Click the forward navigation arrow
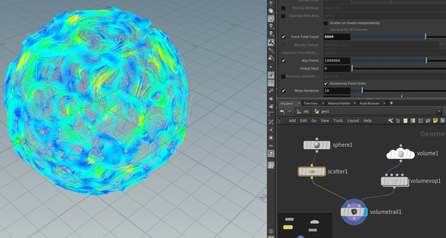The image size is (446, 238). tap(289, 112)
